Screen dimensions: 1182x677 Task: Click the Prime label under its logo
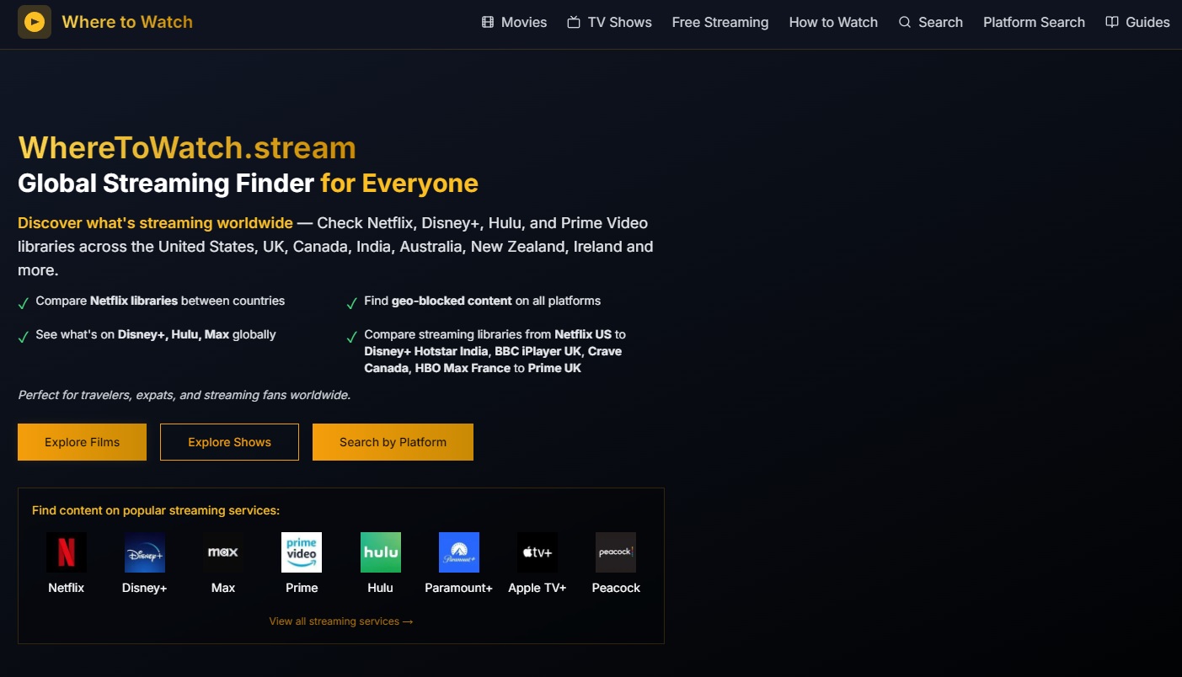point(302,588)
